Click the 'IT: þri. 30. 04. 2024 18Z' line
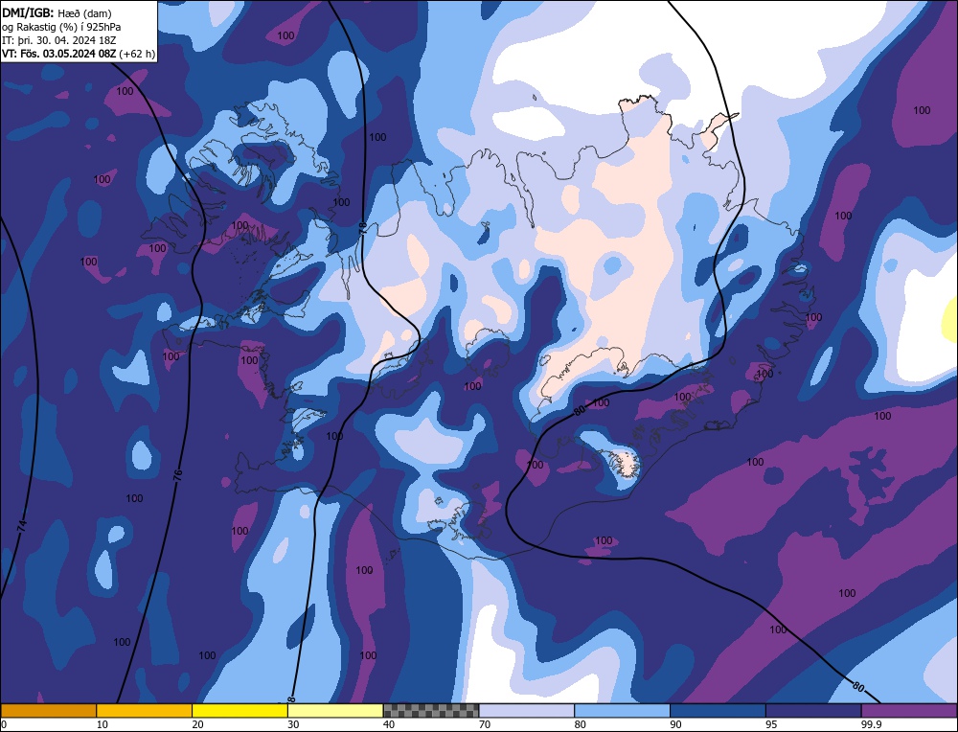 [x=58, y=40]
